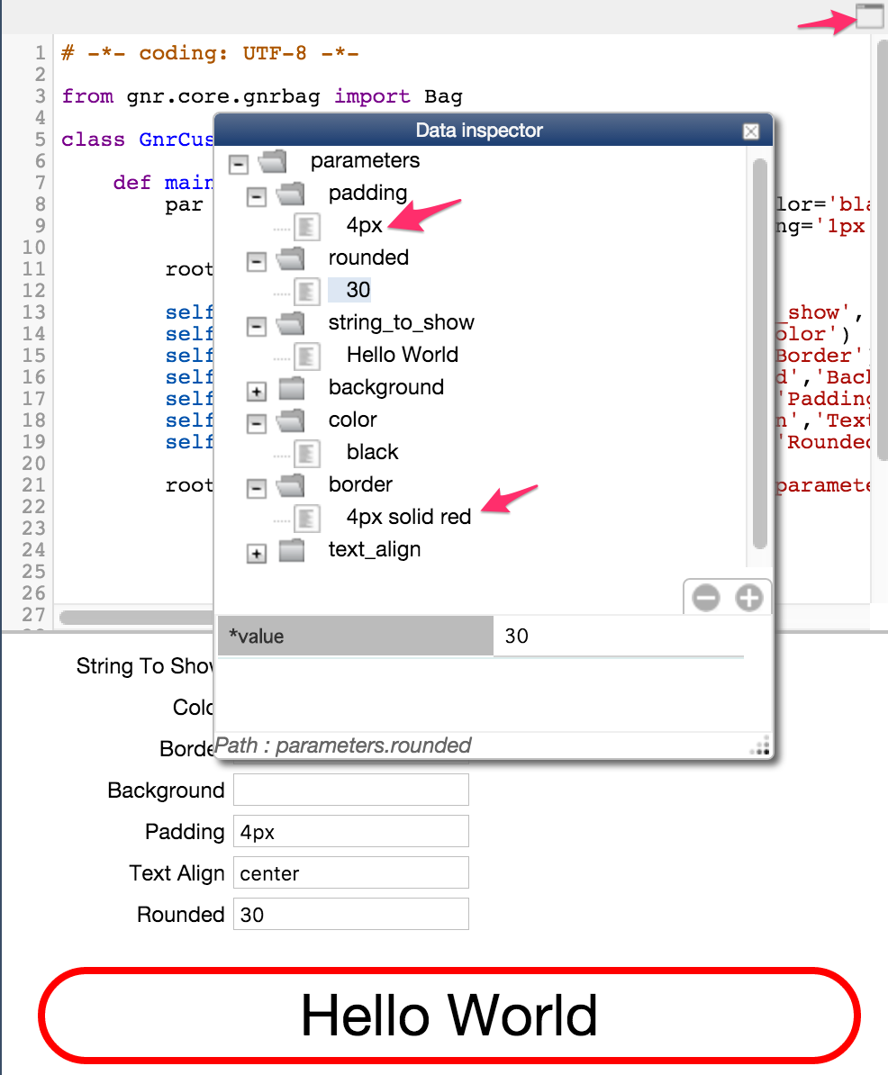This screenshot has width=888, height=1075.
Task: Click the color folder icon
Action: (292, 420)
